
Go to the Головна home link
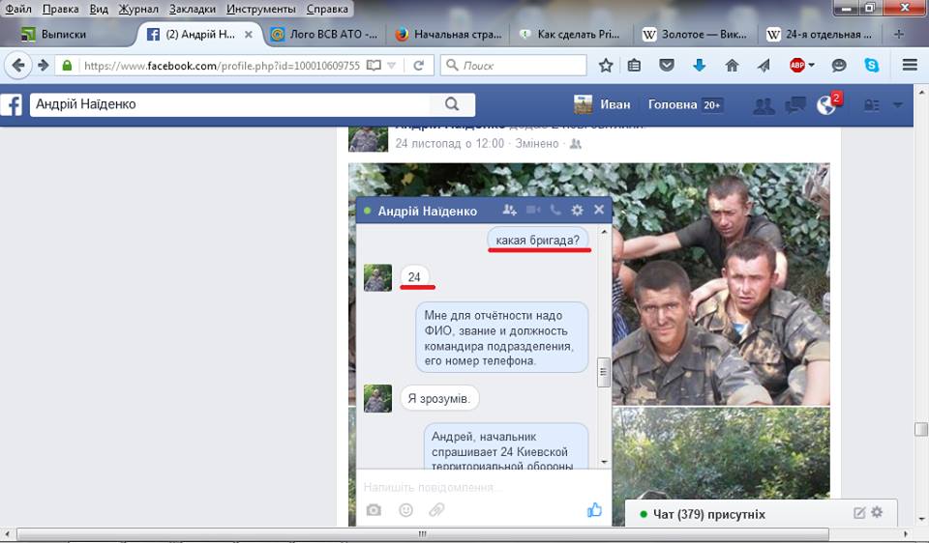pyautogui.click(x=672, y=104)
